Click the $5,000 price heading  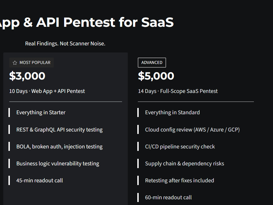156,76
